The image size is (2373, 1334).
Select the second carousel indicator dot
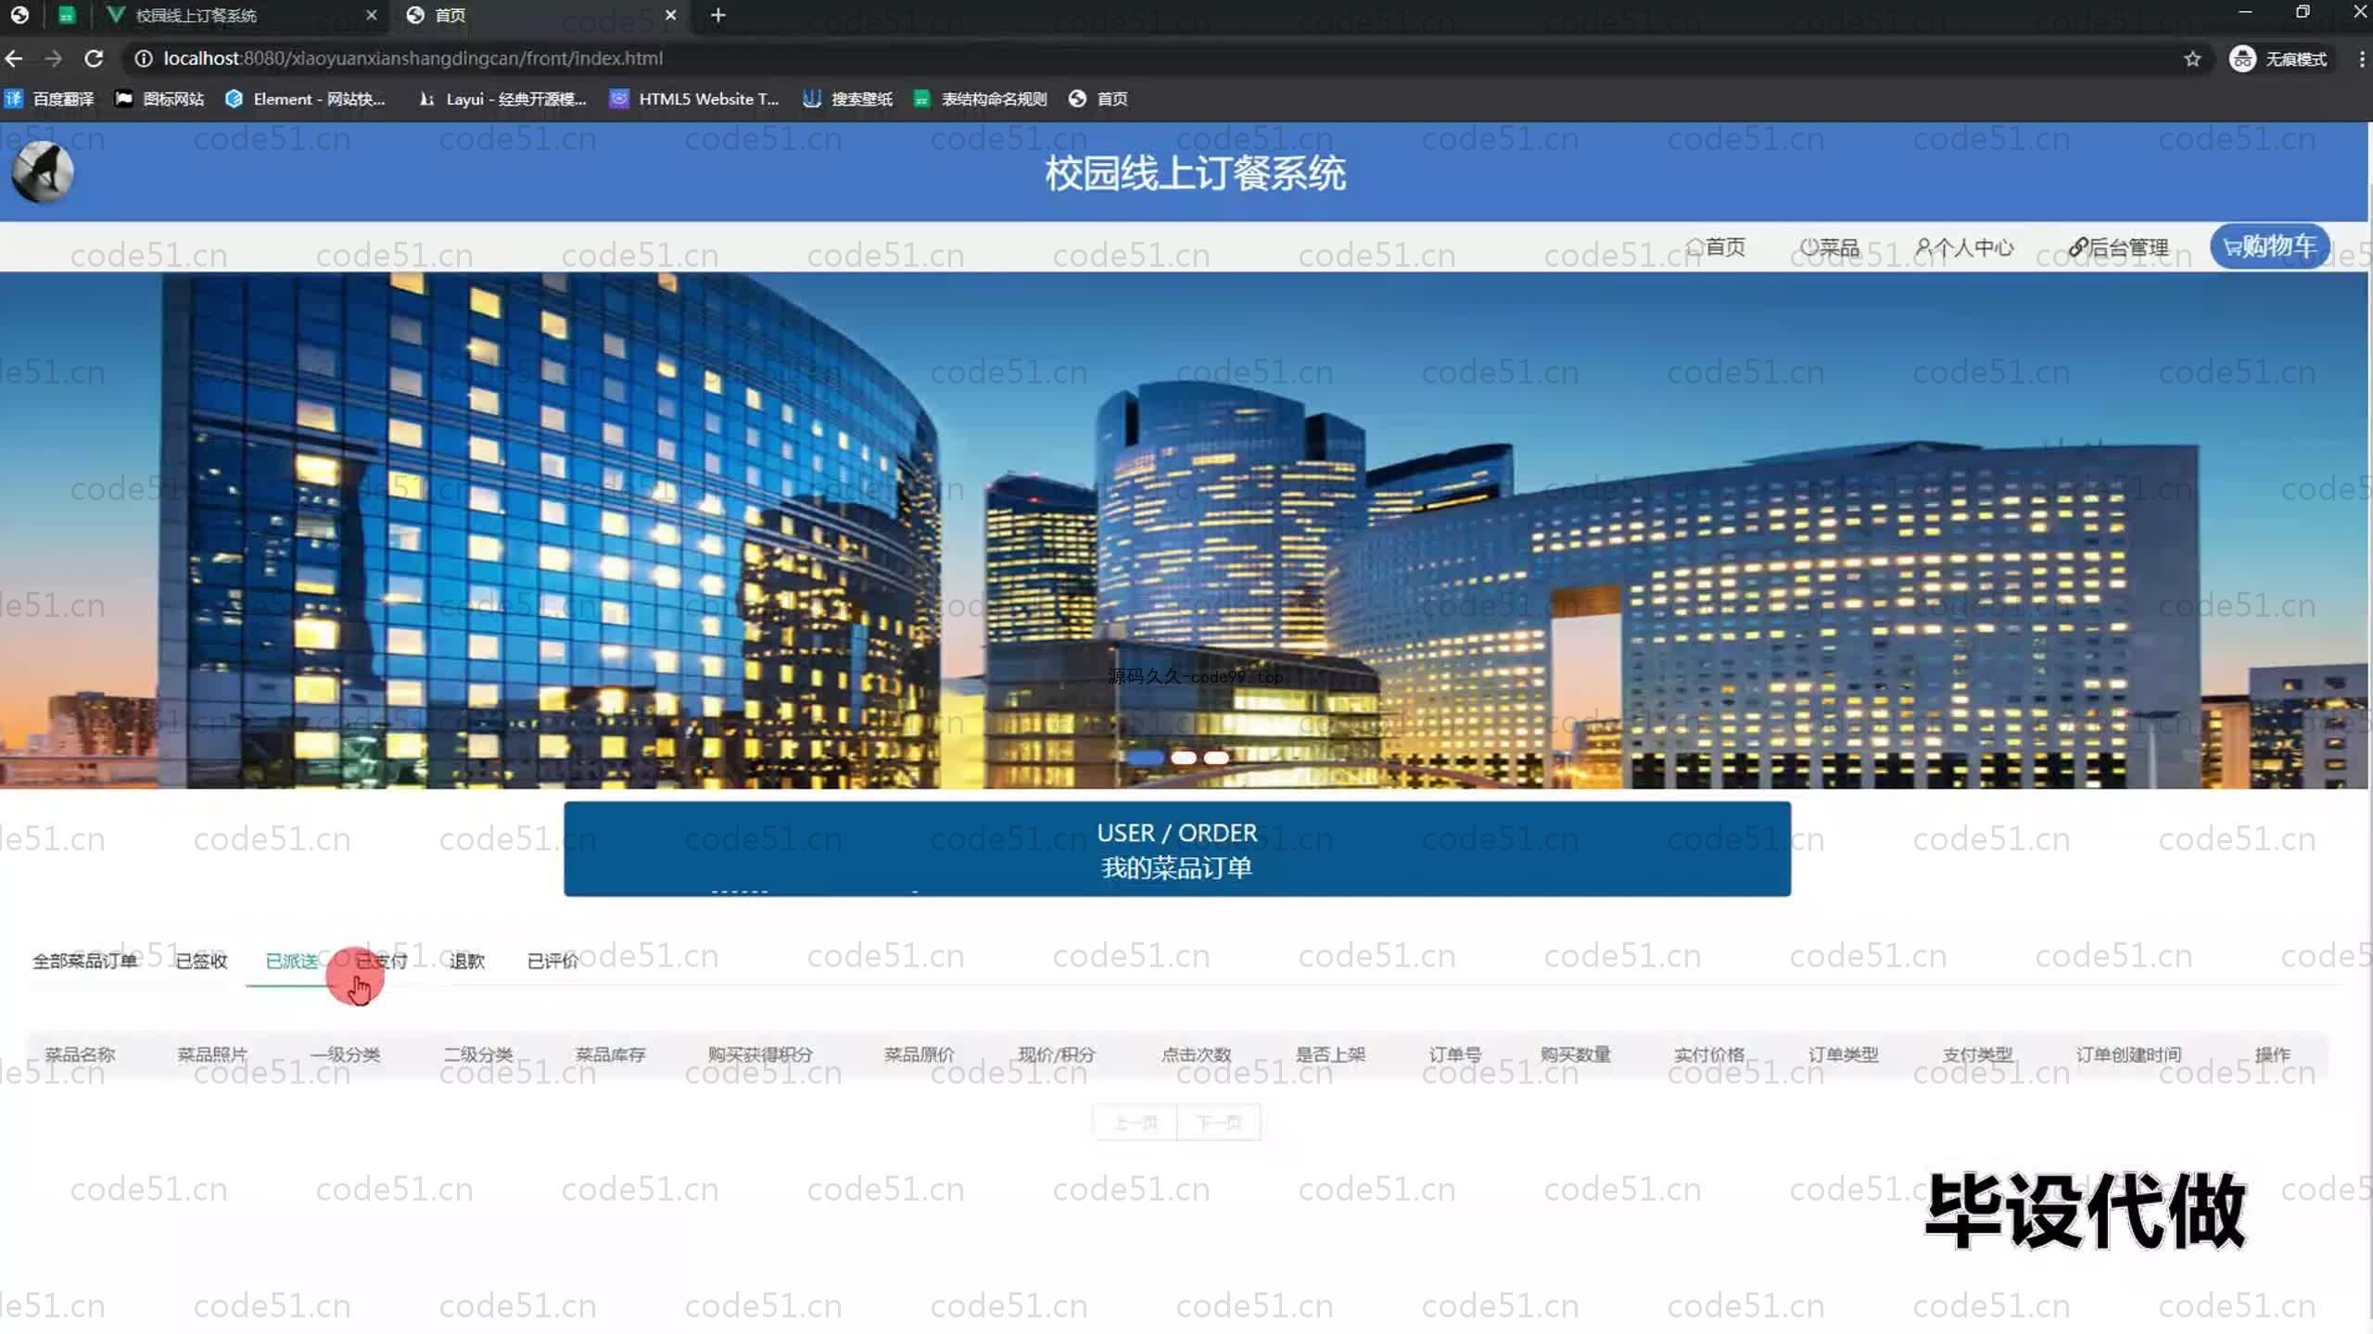pos(1184,758)
